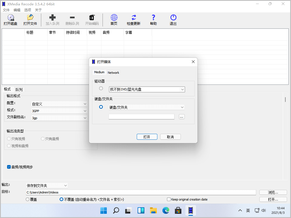Open Microsoft Store from the taskbar

pos(178,211)
